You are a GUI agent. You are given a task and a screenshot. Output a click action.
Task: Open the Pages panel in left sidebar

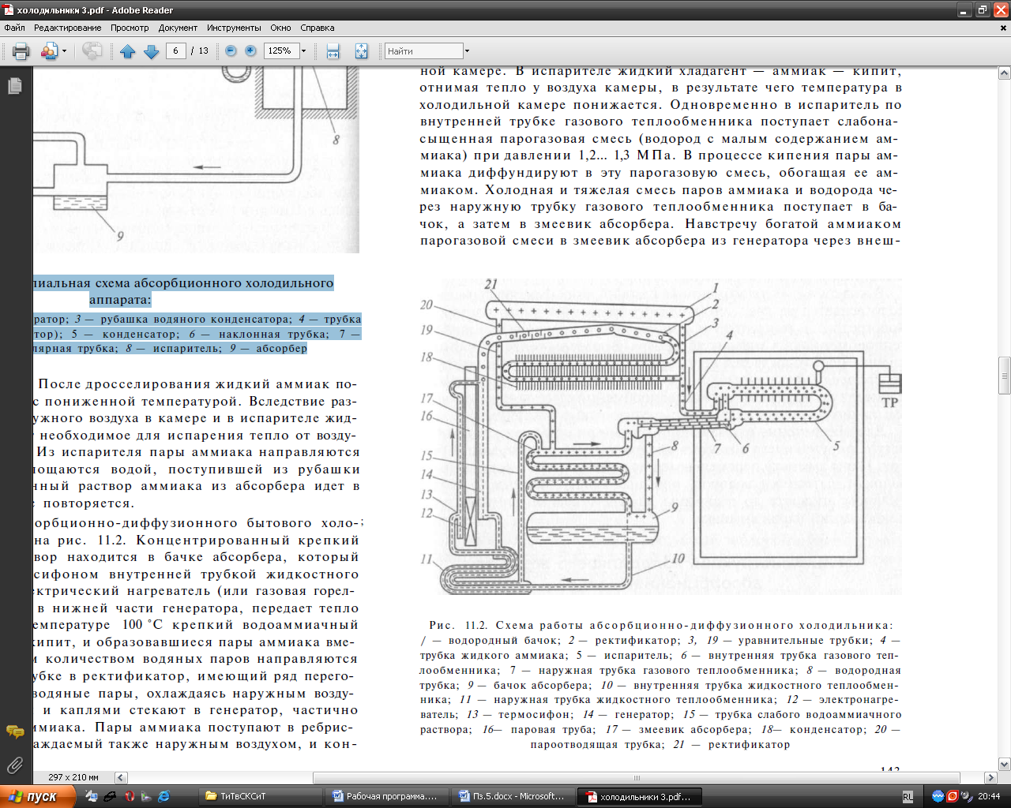(15, 86)
